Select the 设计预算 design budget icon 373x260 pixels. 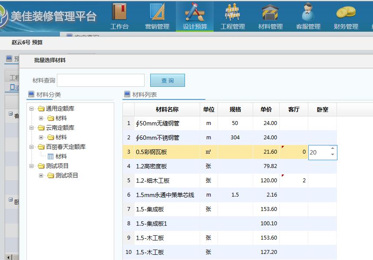[x=195, y=16]
